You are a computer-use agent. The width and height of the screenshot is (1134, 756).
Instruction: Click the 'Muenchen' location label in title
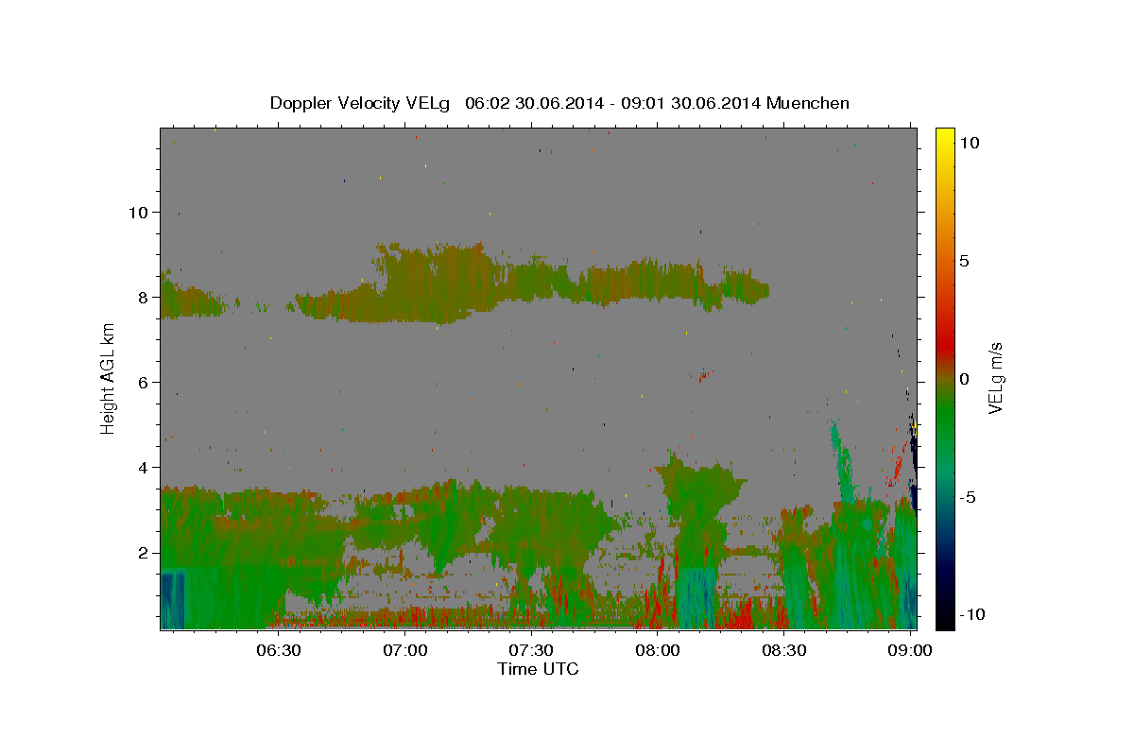point(809,103)
